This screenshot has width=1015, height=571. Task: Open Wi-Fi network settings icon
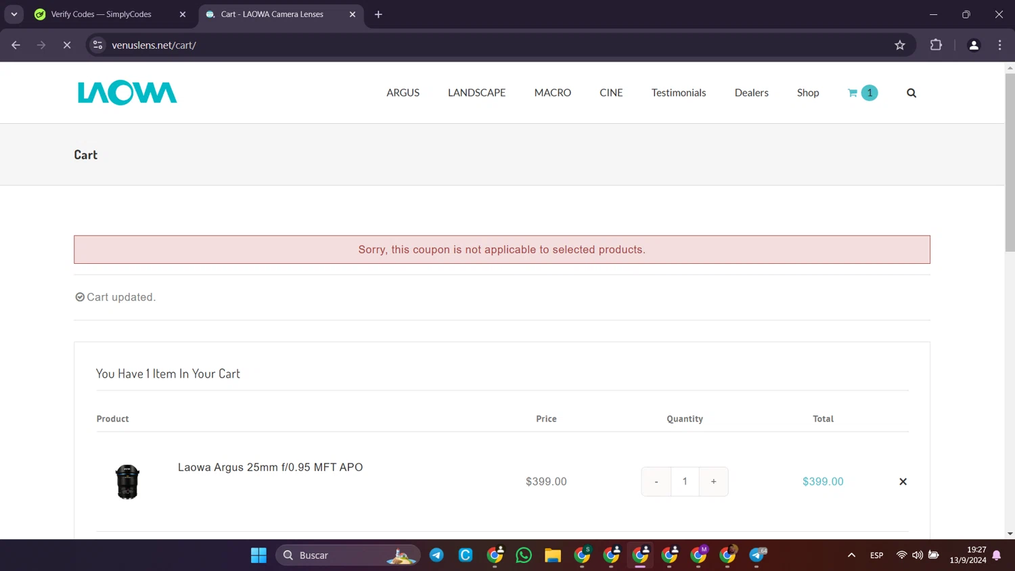(901, 555)
